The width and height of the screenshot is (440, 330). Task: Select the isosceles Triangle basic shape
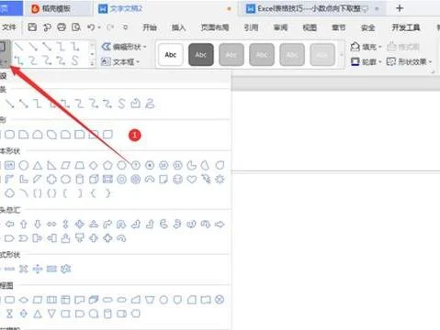point(38,165)
